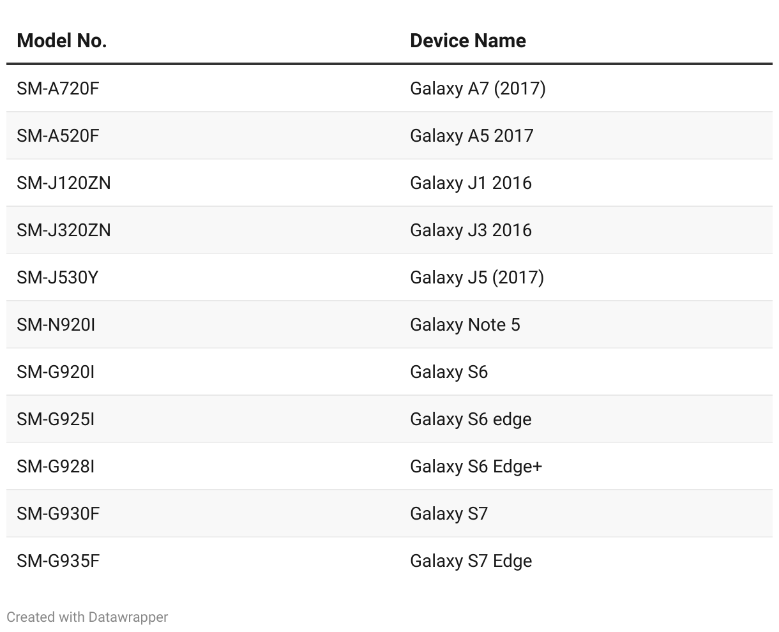Select the SM-J120ZN model cell

[64, 183]
